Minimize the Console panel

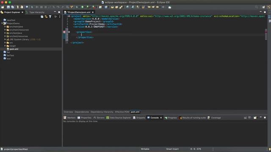point(261,117)
